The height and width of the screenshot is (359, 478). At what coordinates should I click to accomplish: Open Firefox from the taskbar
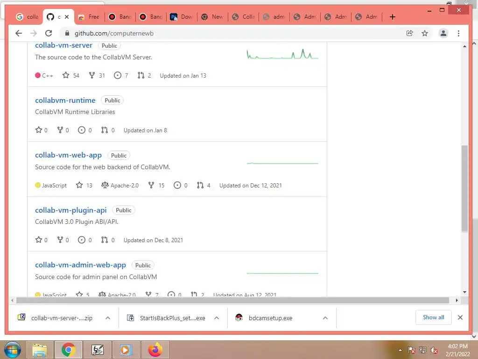155,350
